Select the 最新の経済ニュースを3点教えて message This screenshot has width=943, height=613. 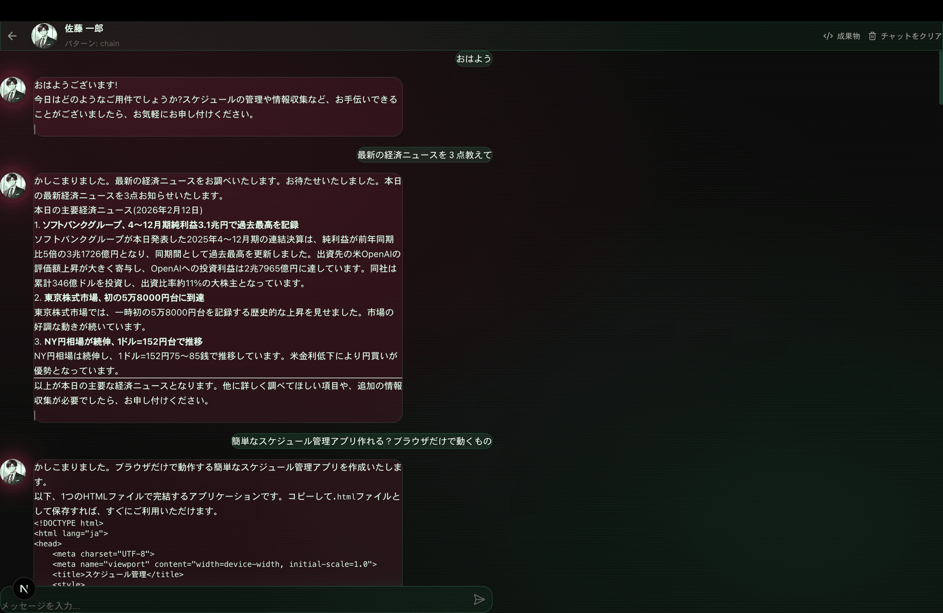[424, 155]
